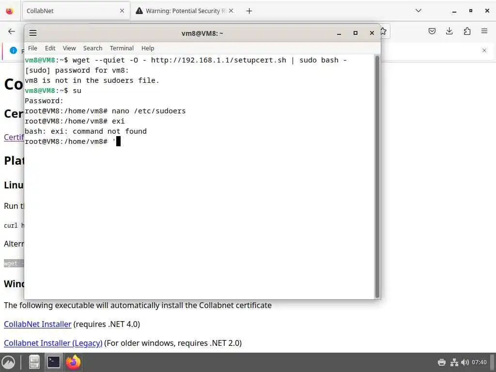This screenshot has height=372, width=496.
Task: Click 'vm8 is not in the sudoers file.'
Action: [92, 80]
